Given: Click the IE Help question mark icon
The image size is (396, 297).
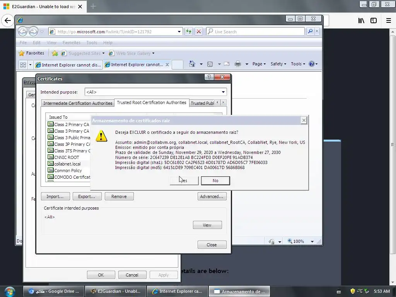Looking at the screenshot, I should pyautogui.click(x=312, y=64).
